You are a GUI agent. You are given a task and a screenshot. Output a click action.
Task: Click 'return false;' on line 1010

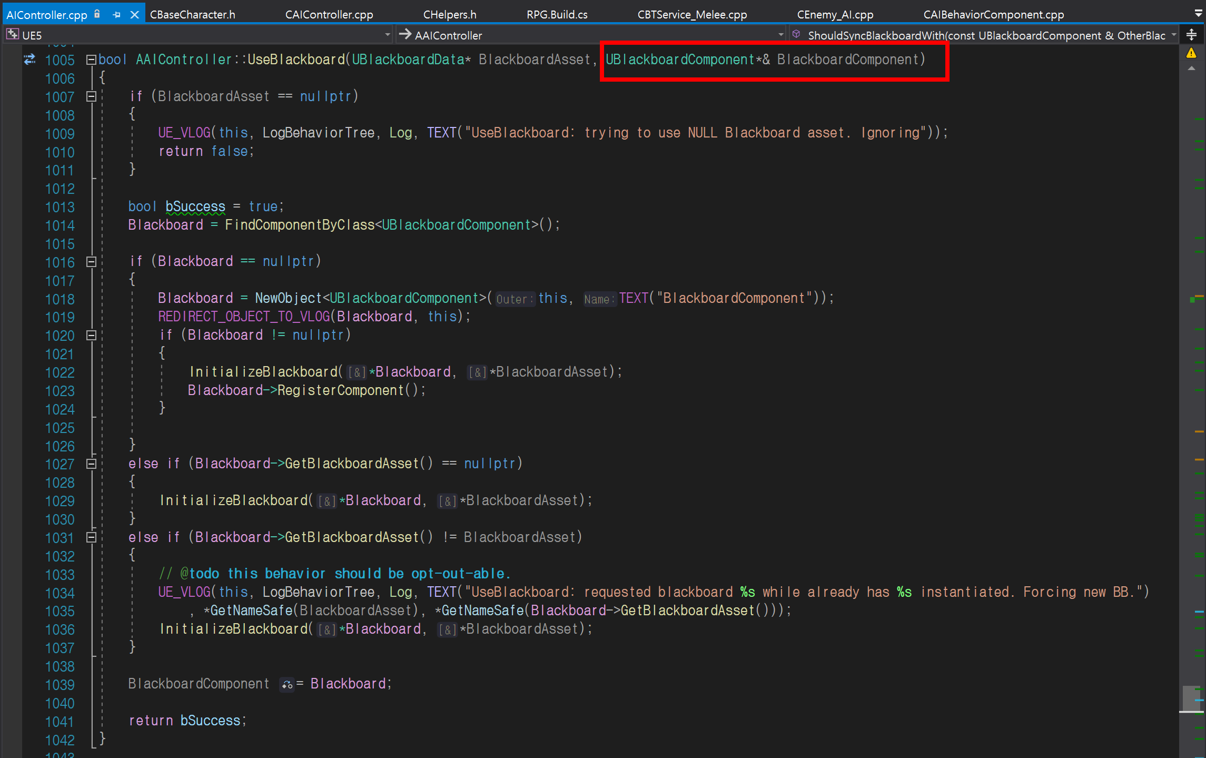(x=206, y=151)
